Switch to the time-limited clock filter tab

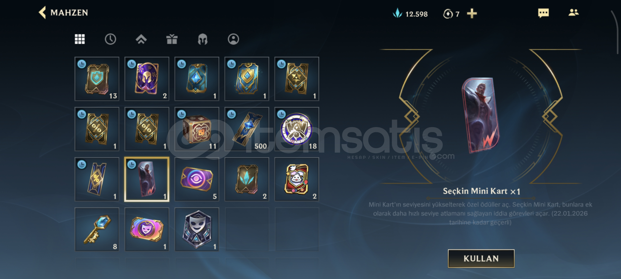tap(110, 39)
